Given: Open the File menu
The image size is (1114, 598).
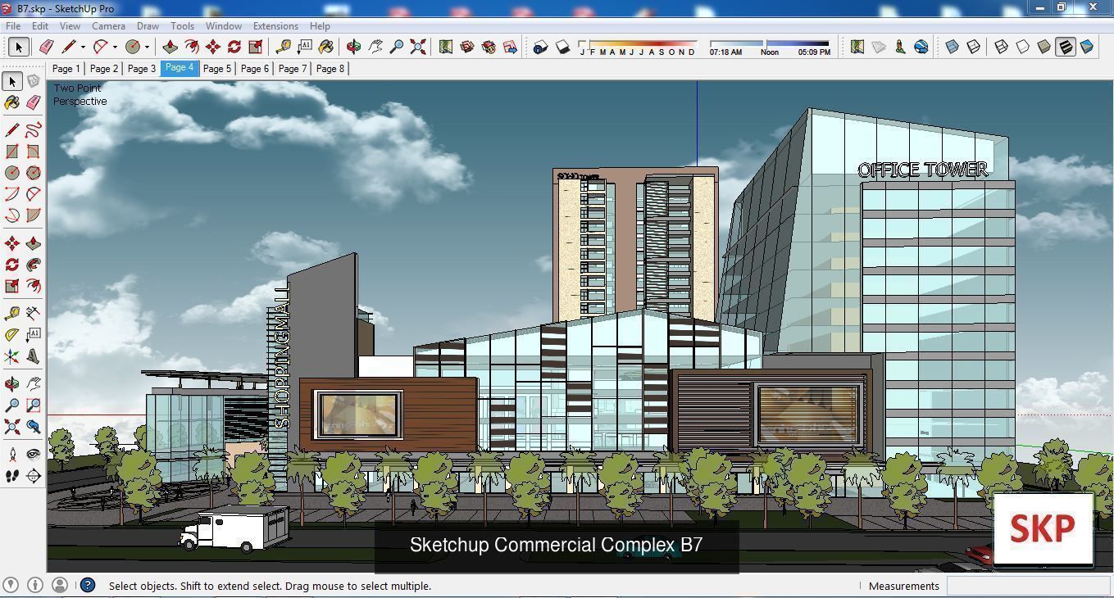Looking at the screenshot, I should click(14, 26).
